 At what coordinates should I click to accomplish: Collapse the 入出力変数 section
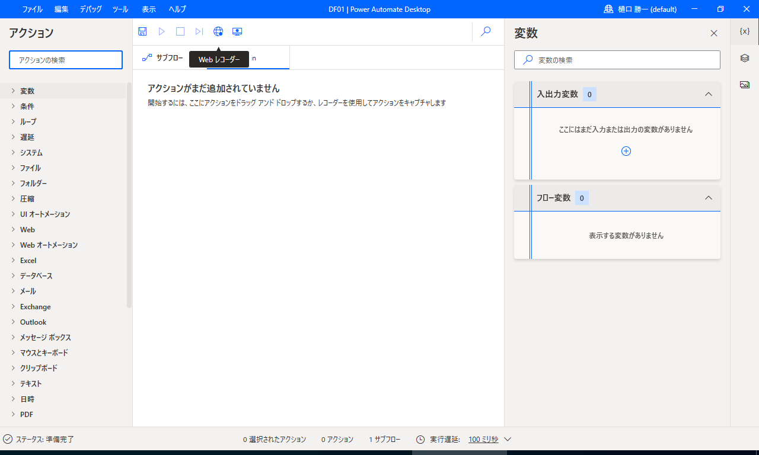[709, 94]
